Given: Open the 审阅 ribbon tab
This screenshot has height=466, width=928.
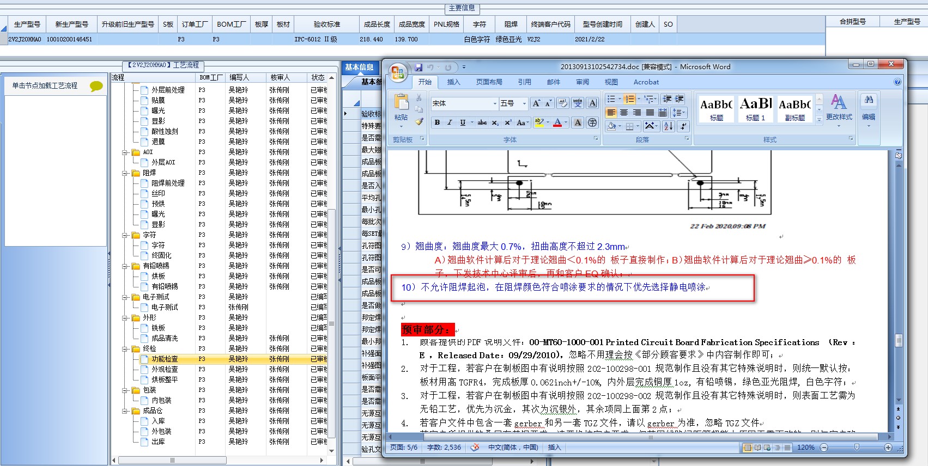Looking at the screenshot, I should coord(582,82).
